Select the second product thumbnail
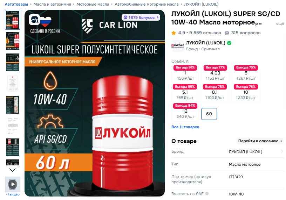 click(x=13, y=41)
